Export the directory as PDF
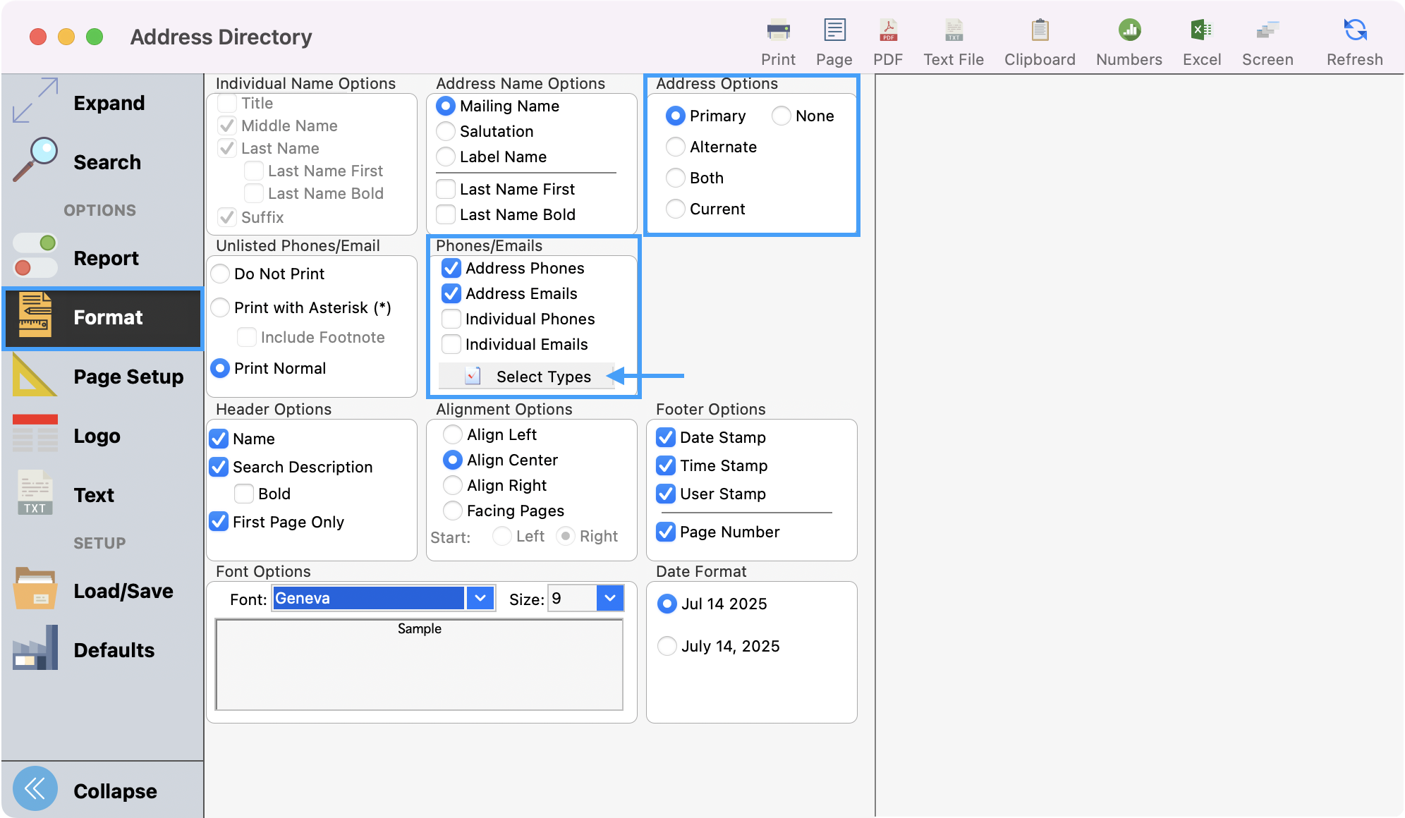Image resolution: width=1405 pixels, height=818 pixels. point(888,39)
